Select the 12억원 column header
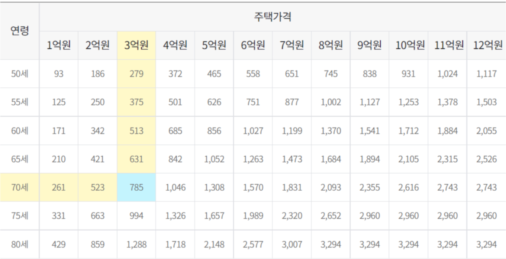Image resolution: width=506 pixels, height=259 pixels. click(x=487, y=45)
